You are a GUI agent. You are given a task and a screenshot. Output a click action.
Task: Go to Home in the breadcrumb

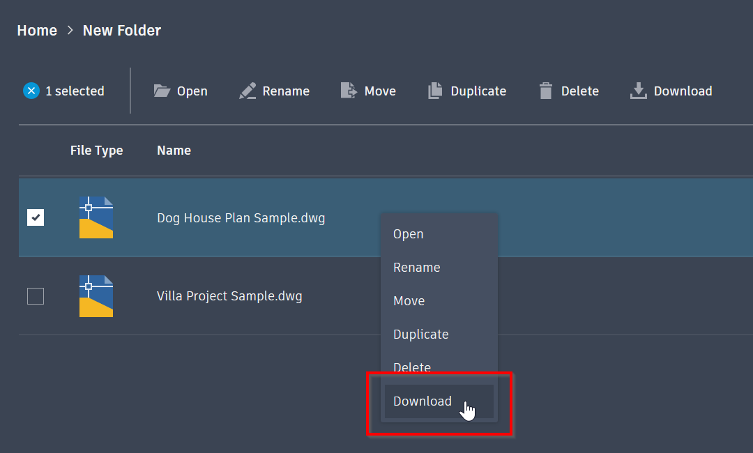[37, 31]
